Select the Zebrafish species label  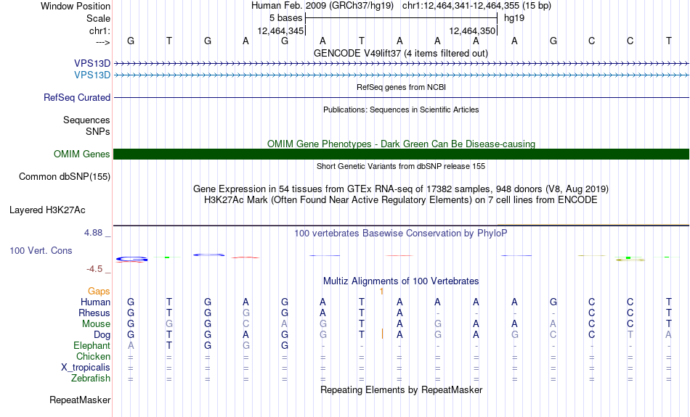point(91,379)
